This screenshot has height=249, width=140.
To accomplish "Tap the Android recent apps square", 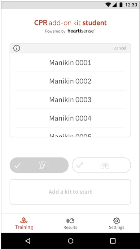I will (113, 241).
